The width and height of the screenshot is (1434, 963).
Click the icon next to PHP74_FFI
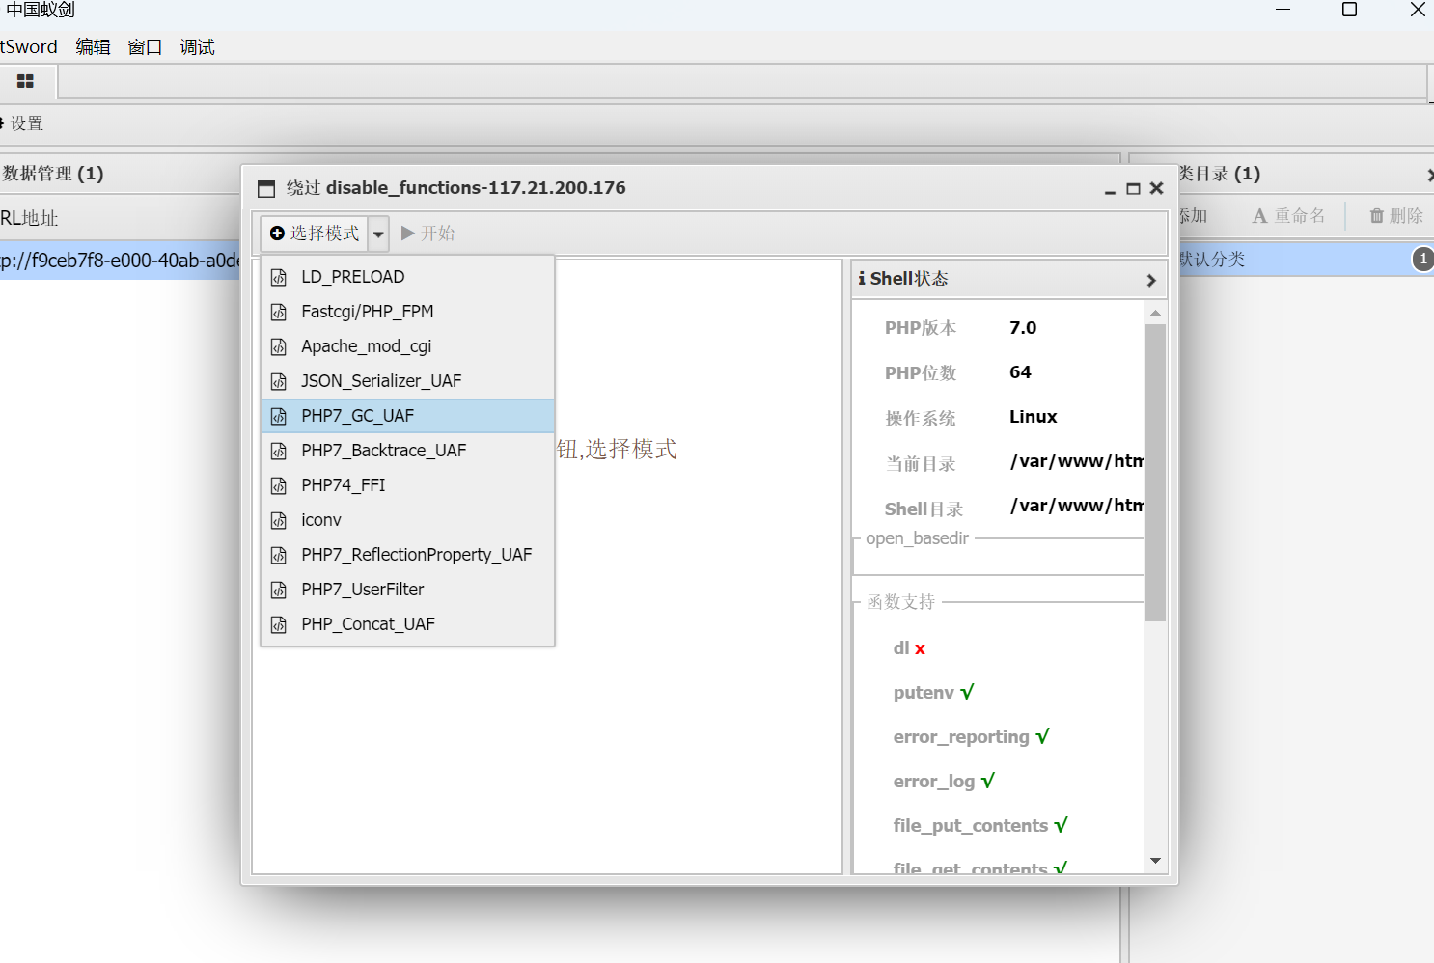point(279,486)
